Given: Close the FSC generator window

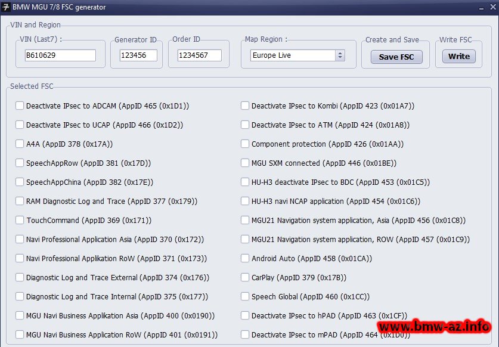Looking at the screenshot, I should (x=489, y=7).
